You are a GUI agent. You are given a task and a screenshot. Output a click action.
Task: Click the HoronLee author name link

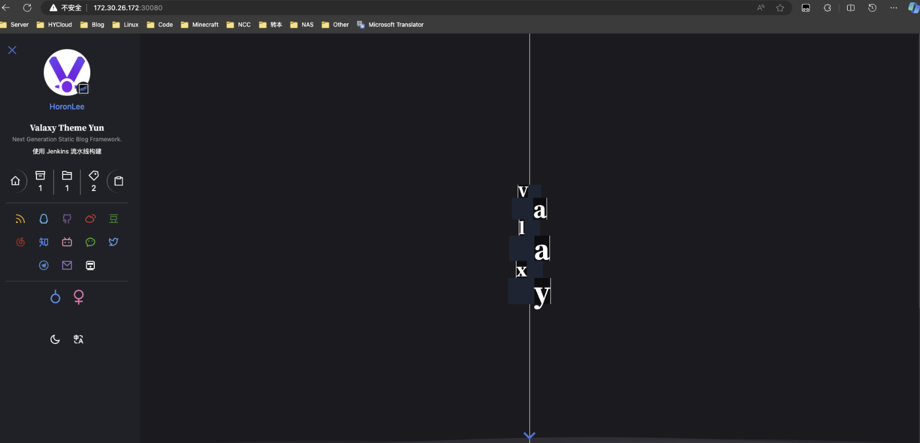point(67,107)
